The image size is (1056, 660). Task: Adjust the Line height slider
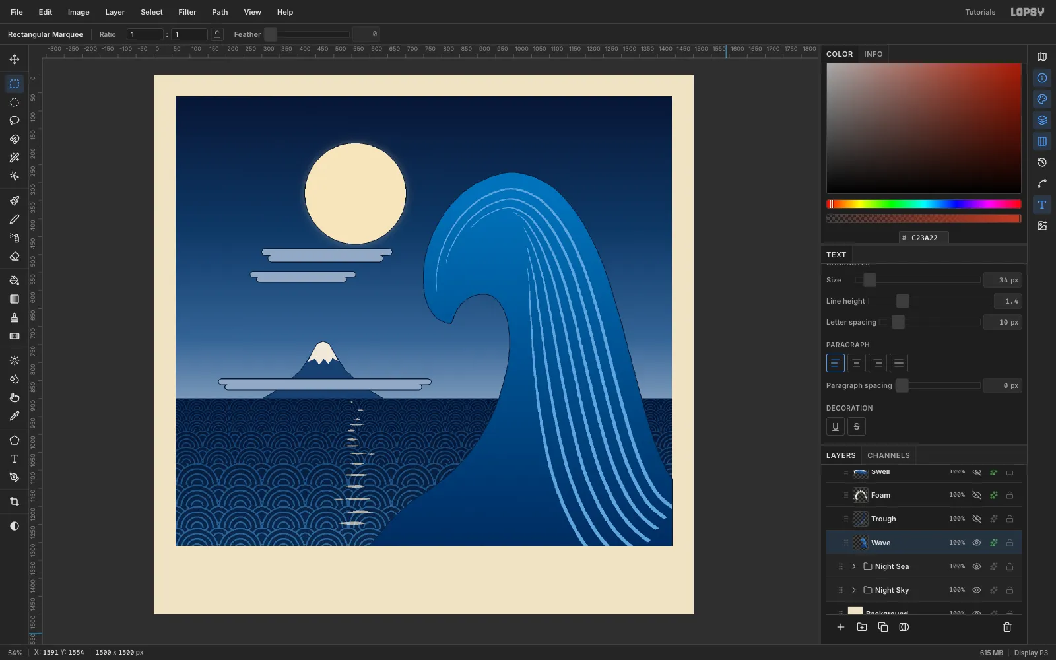pyautogui.click(x=929, y=301)
